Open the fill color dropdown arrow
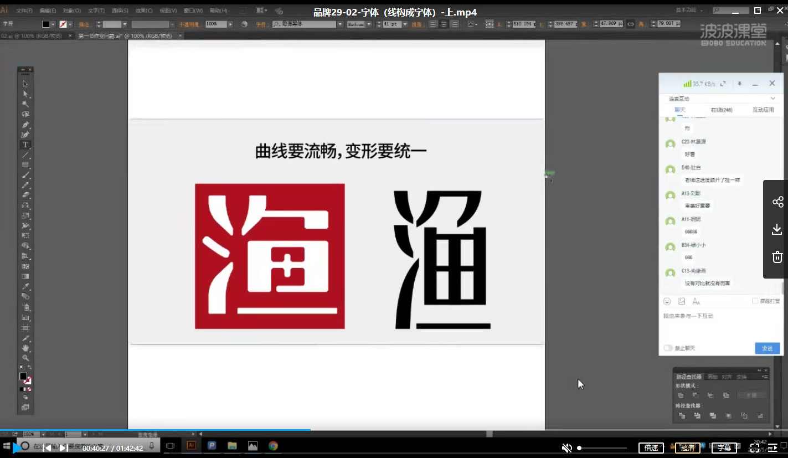Viewport: 788px width, 458px height. tap(54, 24)
